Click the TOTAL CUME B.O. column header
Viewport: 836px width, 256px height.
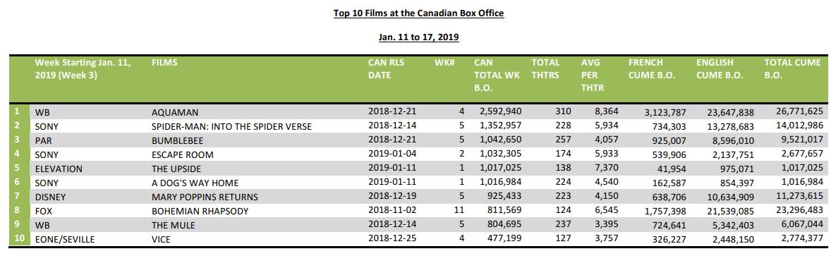click(792, 69)
